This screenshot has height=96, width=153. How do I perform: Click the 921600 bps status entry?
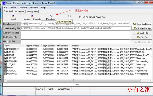(64, 89)
